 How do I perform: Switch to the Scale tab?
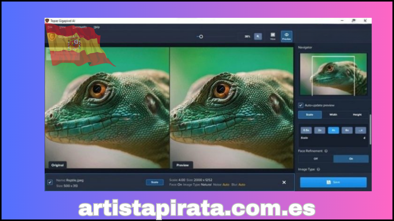(310, 115)
